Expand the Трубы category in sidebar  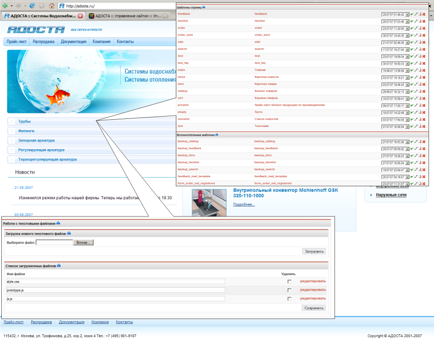[24, 122]
